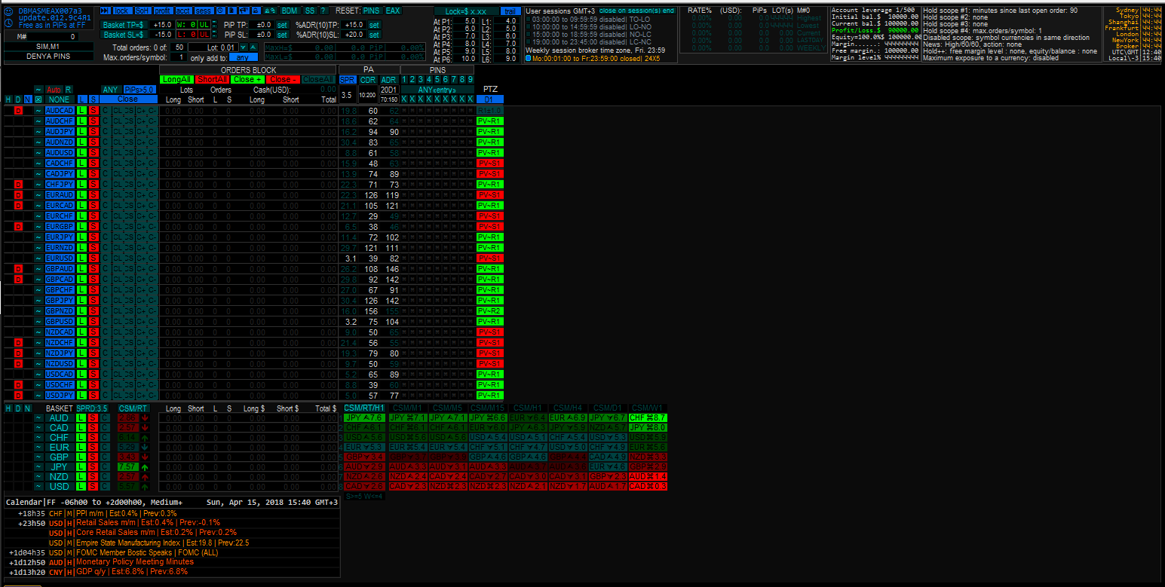Select the CDR tab in PA section
This screenshot has height=587, width=1165.
tap(368, 79)
